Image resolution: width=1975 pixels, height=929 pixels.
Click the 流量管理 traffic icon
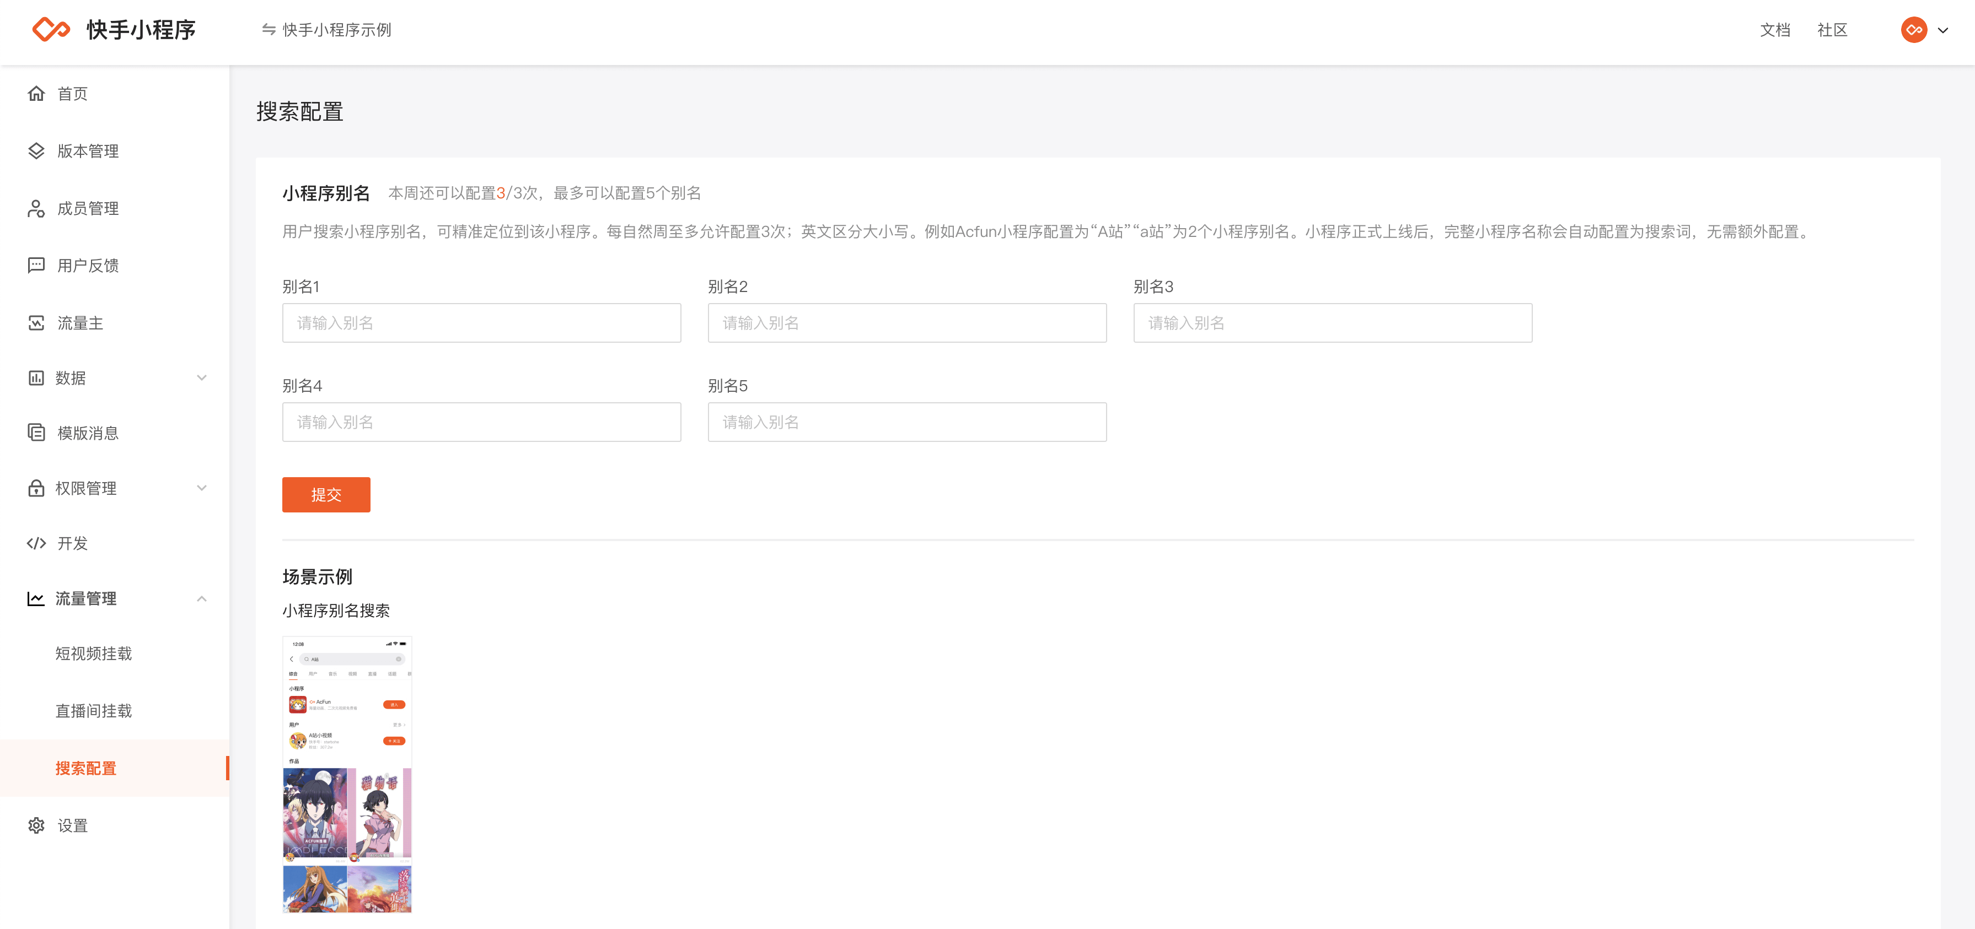click(x=37, y=598)
